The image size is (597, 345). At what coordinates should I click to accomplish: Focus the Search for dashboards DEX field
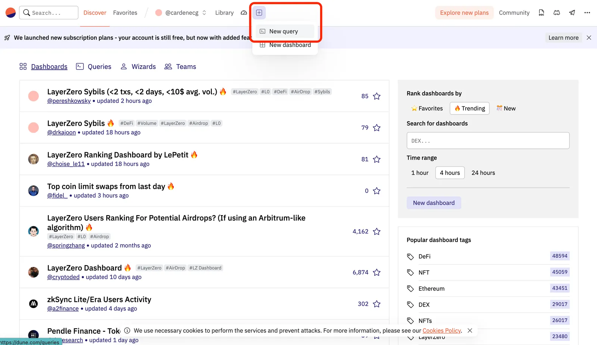click(x=488, y=141)
